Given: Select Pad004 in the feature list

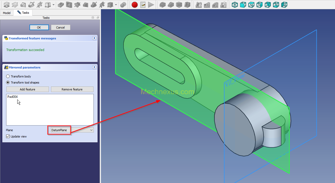Looking at the screenshot, I should [x=12, y=97].
